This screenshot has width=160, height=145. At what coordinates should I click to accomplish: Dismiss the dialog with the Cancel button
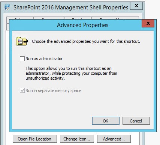tap(136, 121)
